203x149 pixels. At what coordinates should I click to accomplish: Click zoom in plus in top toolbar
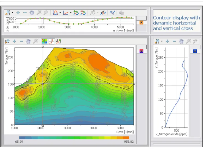[x=18, y=13]
